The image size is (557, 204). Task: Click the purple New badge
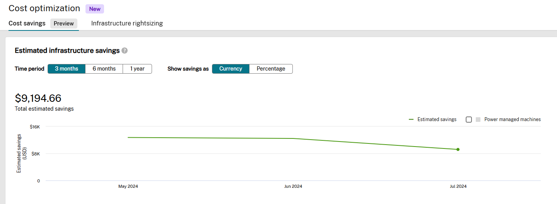[x=95, y=9]
